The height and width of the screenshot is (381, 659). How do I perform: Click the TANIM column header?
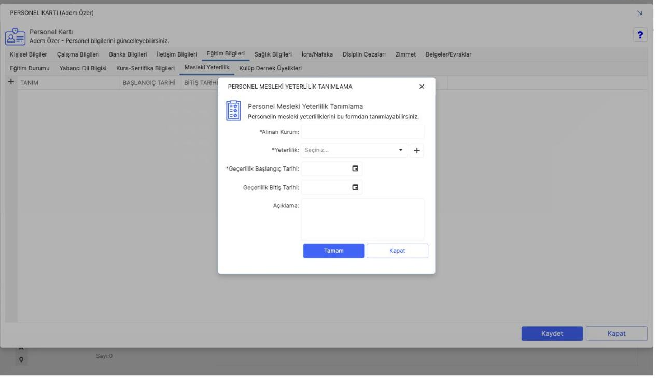[69, 83]
